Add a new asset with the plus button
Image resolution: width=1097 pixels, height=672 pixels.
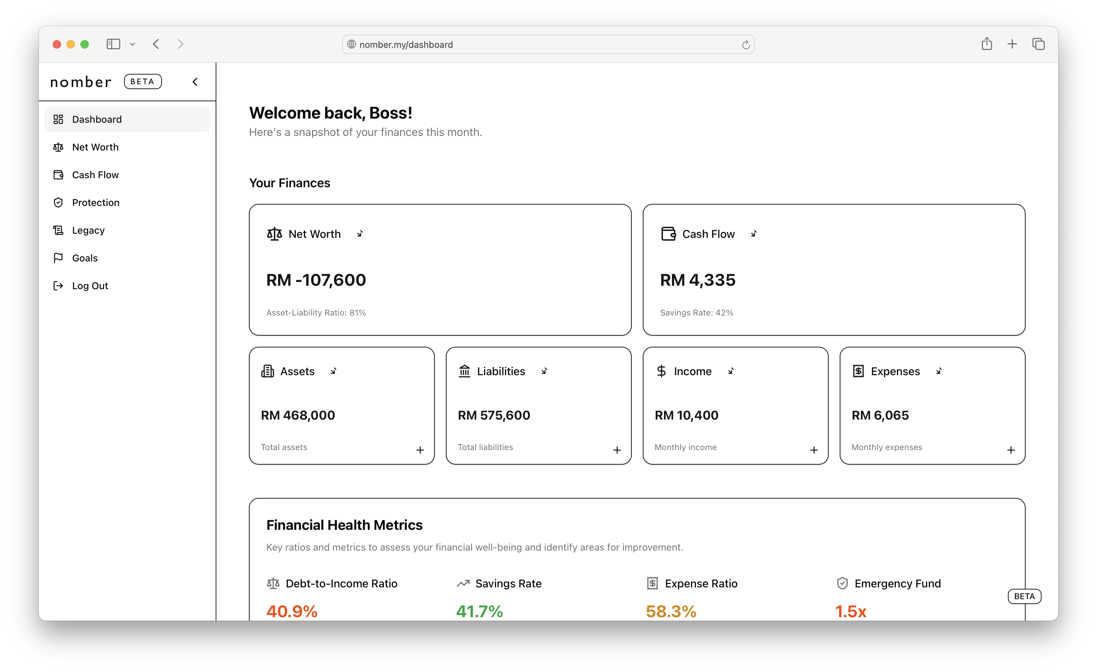pos(420,450)
